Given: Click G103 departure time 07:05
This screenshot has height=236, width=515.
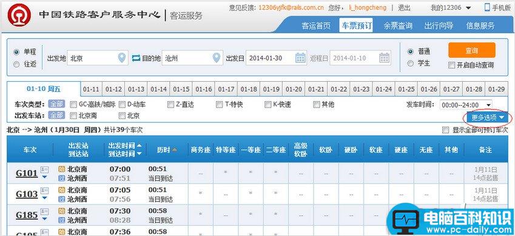Looking at the screenshot, I should pos(120,190).
